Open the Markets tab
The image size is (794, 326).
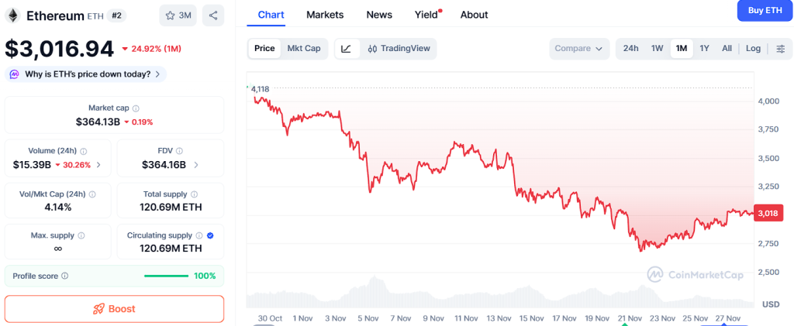(325, 15)
